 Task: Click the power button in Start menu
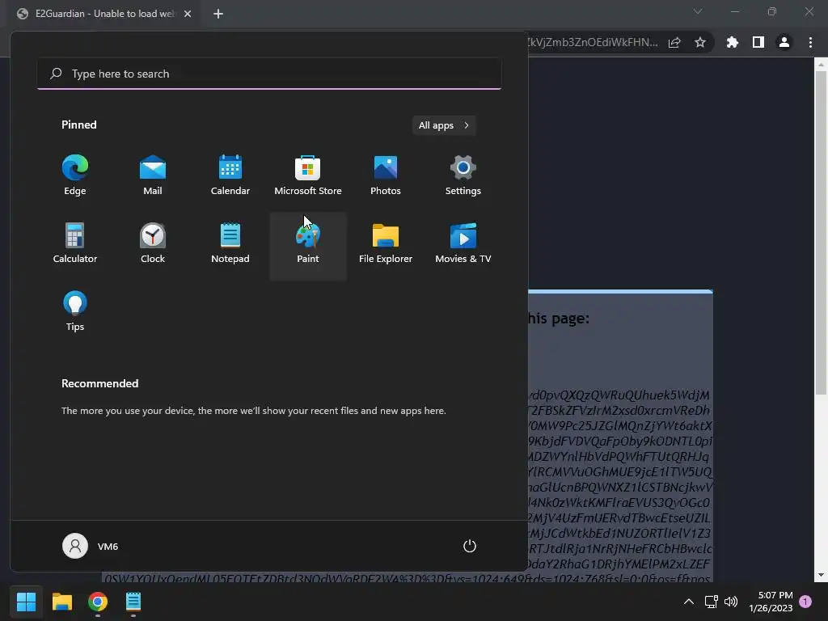point(470,546)
